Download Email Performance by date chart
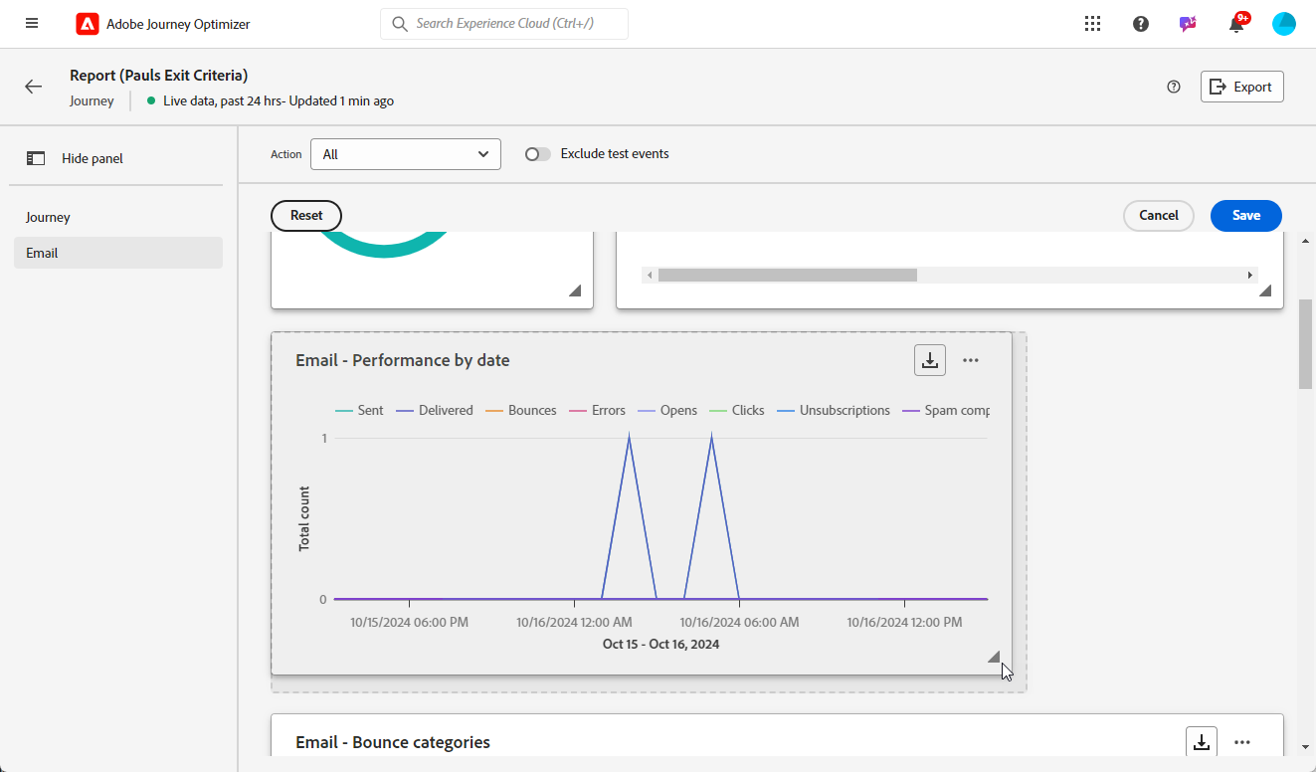The width and height of the screenshot is (1316, 772). pos(930,360)
